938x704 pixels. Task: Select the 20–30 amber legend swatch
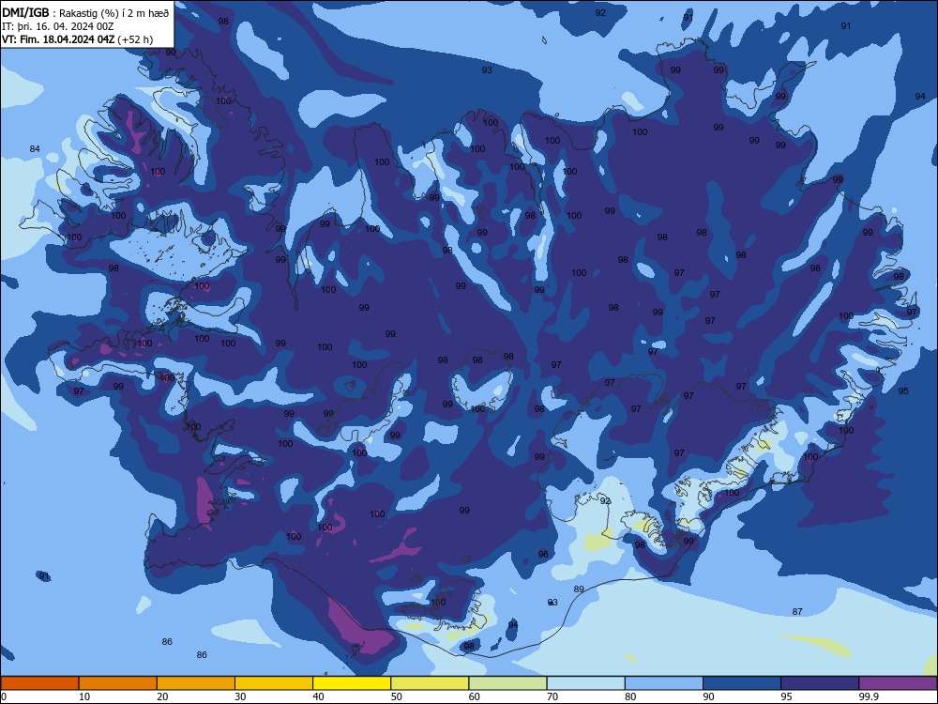click(196, 683)
